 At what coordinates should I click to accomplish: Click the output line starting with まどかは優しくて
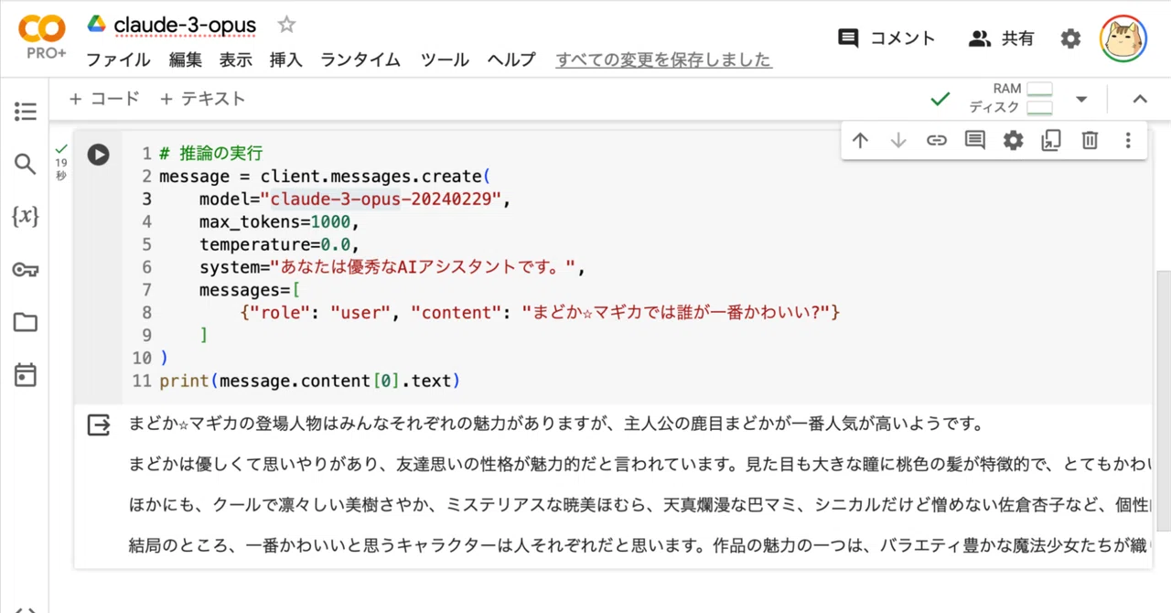point(640,464)
